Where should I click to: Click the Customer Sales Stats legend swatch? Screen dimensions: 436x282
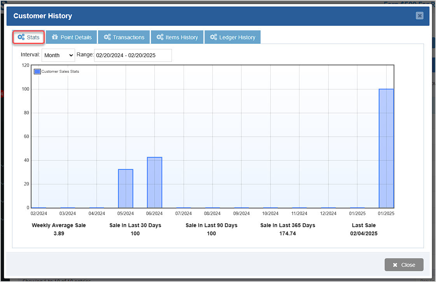click(x=37, y=71)
